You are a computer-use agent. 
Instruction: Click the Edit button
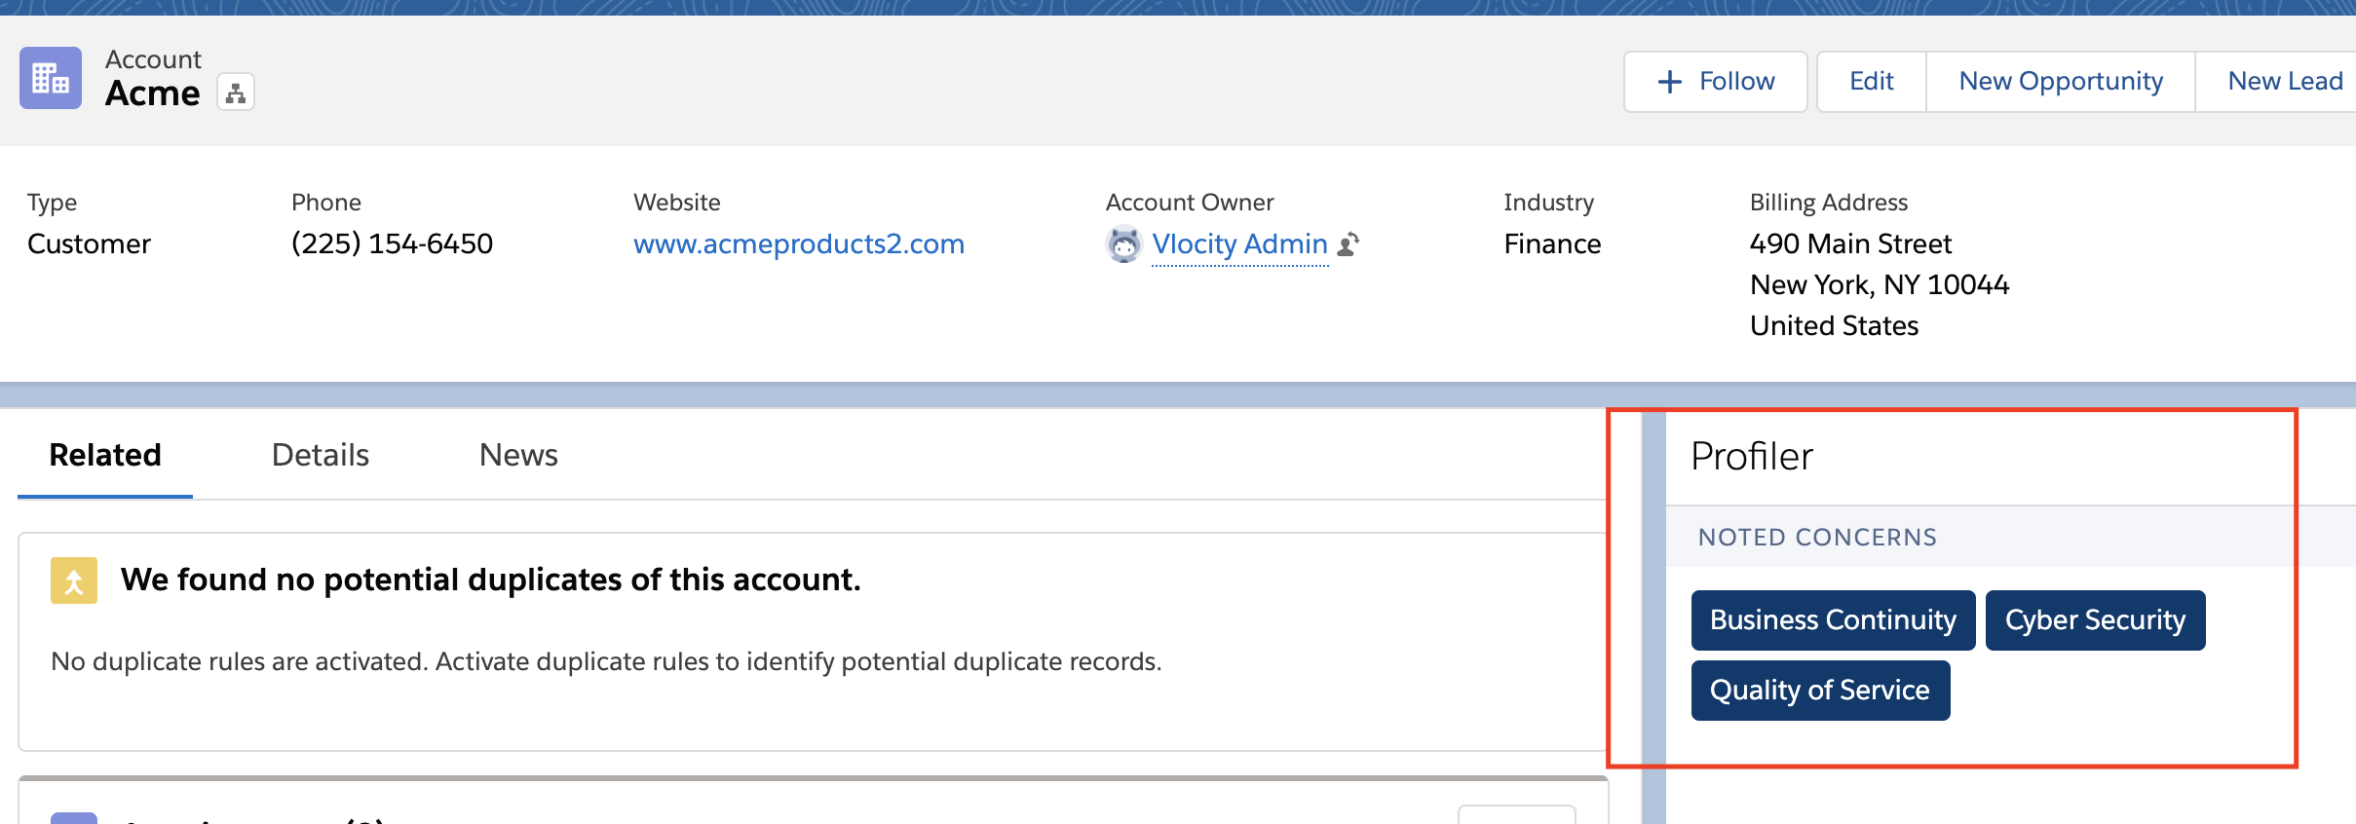click(1871, 82)
